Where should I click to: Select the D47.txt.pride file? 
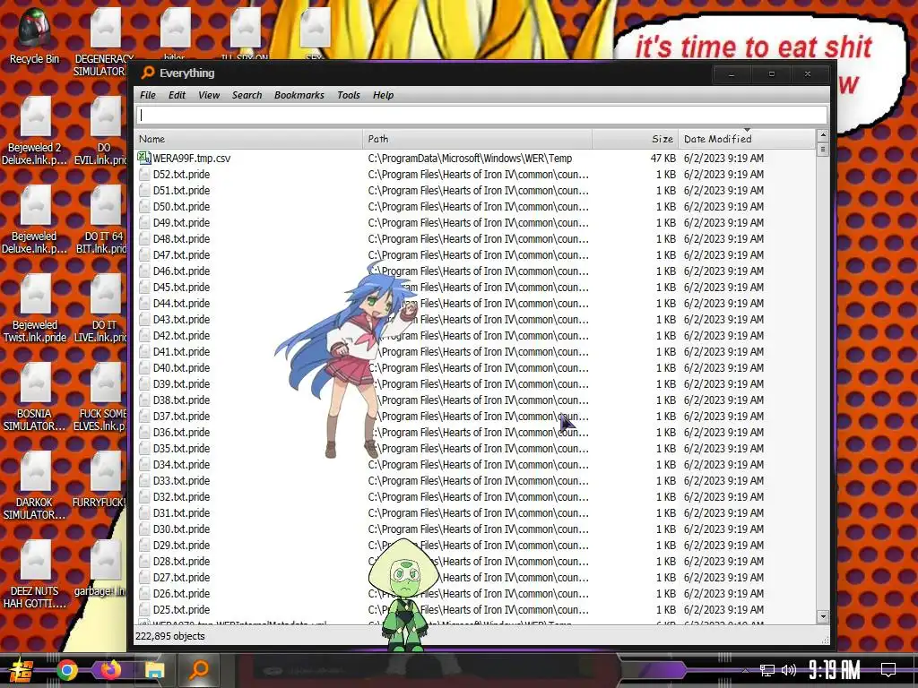click(181, 254)
